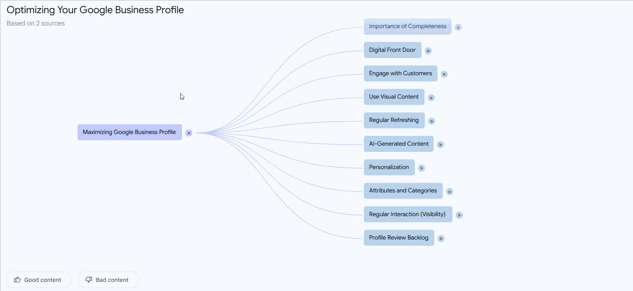The width and height of the screenshot is (633, 291).
Task: Expand the Engage with Customers chevron
Action: coord(444,74)
